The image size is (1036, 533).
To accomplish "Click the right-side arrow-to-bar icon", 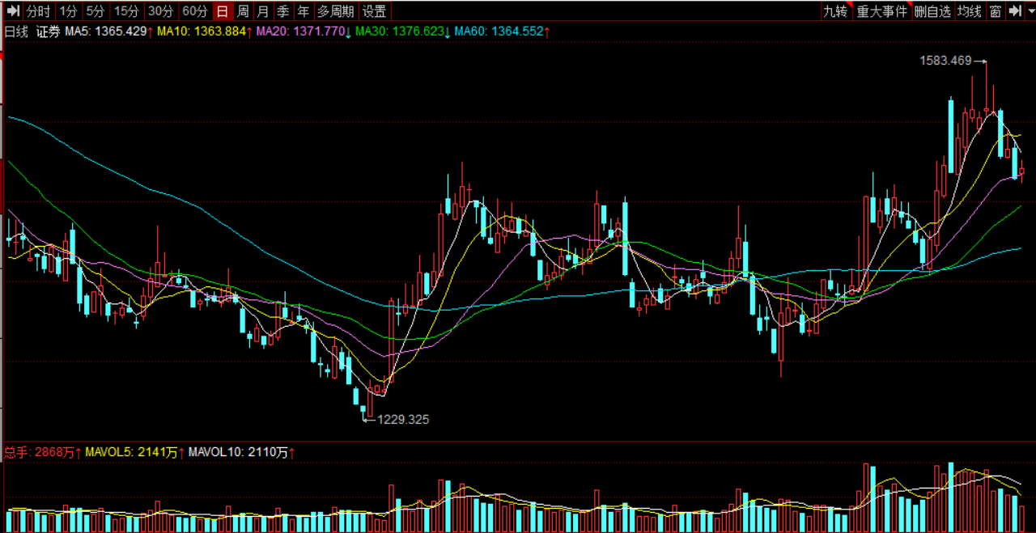I will 1013,11.
